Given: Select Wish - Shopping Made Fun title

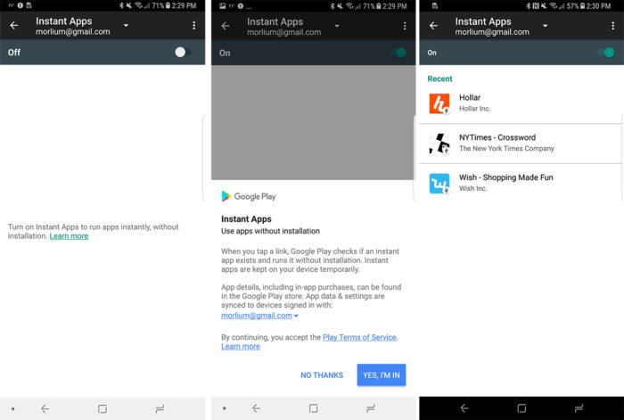Looking at the screenshot, I should tap(505, 177).
